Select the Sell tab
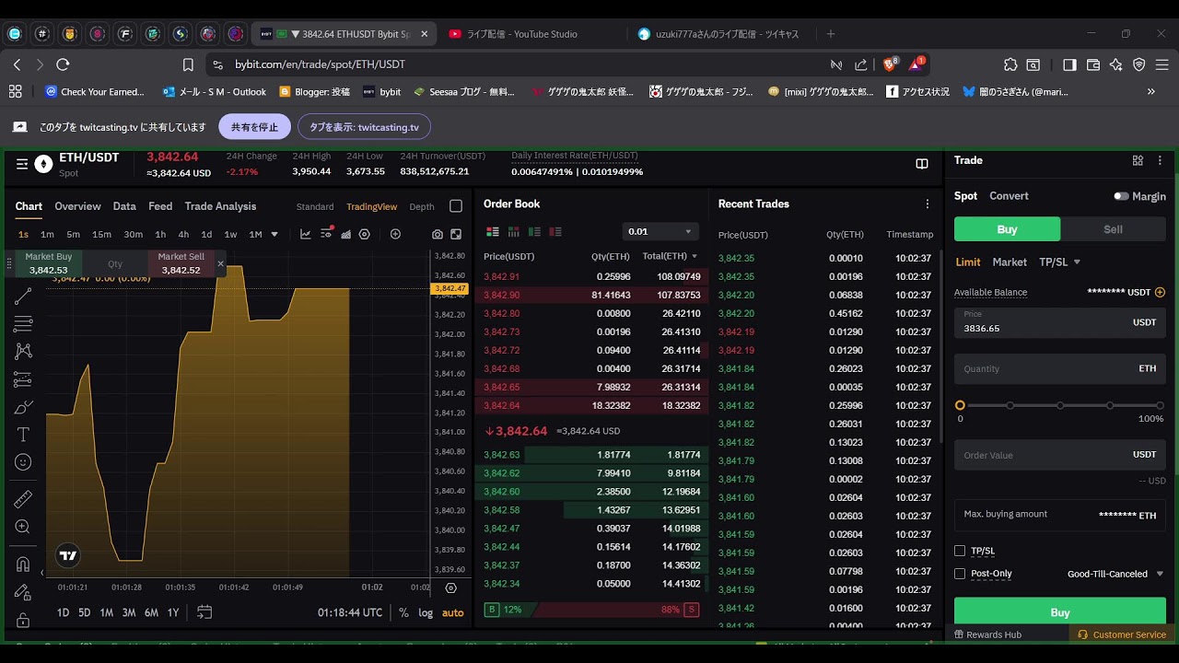Viewport: 1179px width, 663px height. pos(1113,229)
